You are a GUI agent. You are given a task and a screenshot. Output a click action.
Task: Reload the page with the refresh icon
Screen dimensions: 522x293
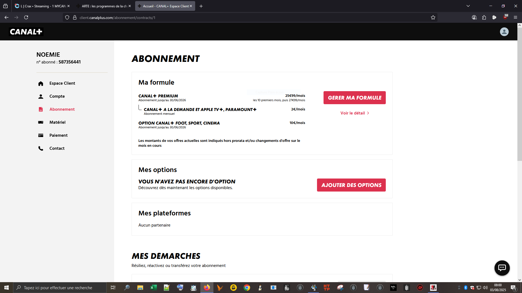pyautogui.click(x=26, y=18)
